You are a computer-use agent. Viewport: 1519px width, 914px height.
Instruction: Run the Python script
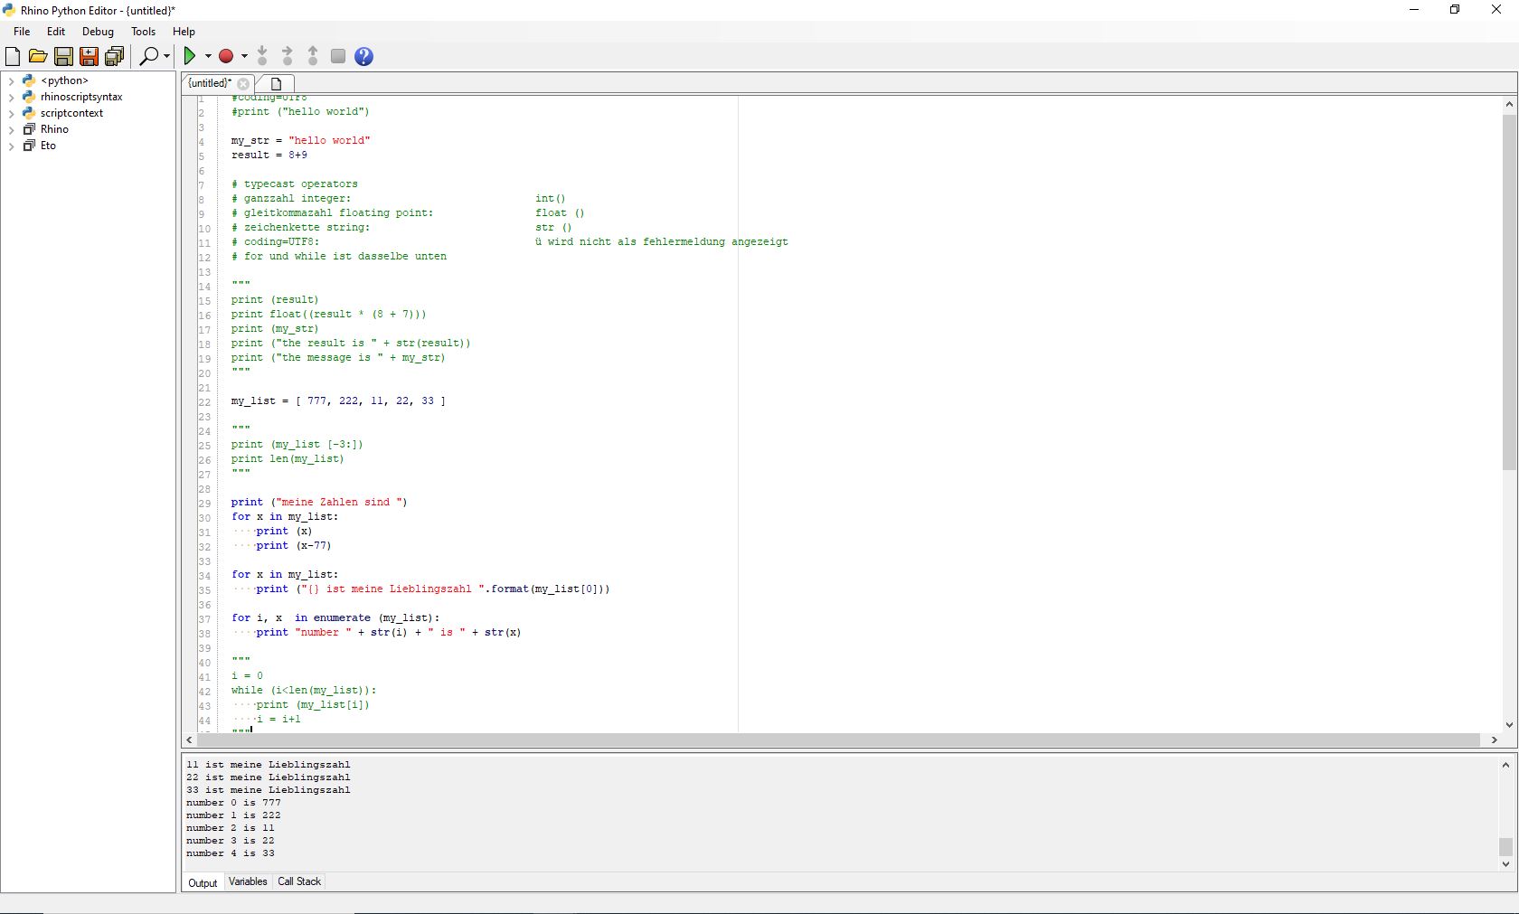click(191, 56)
